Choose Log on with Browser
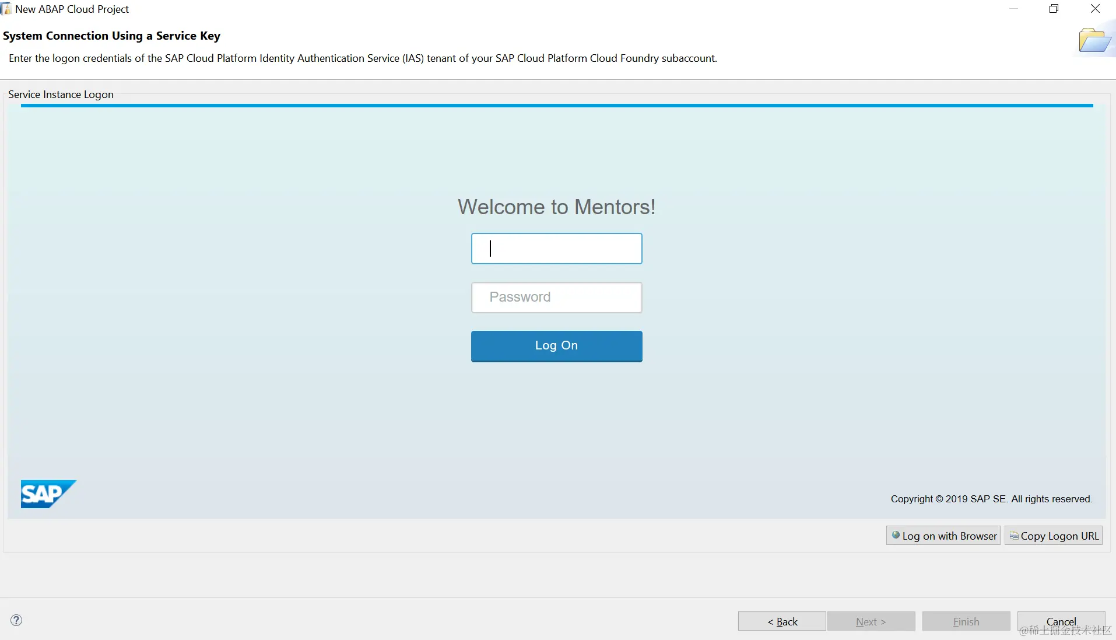 pyautogui.click(x=943, y=536)
